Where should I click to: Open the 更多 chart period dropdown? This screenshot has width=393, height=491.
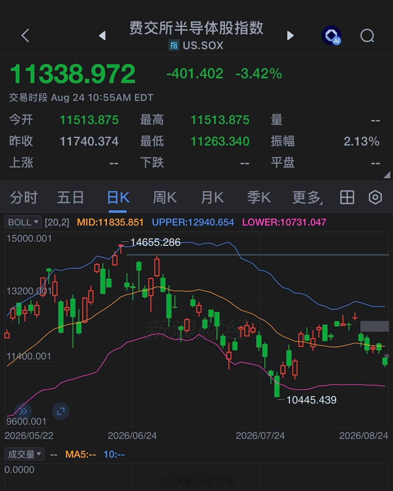pos(307,198)
